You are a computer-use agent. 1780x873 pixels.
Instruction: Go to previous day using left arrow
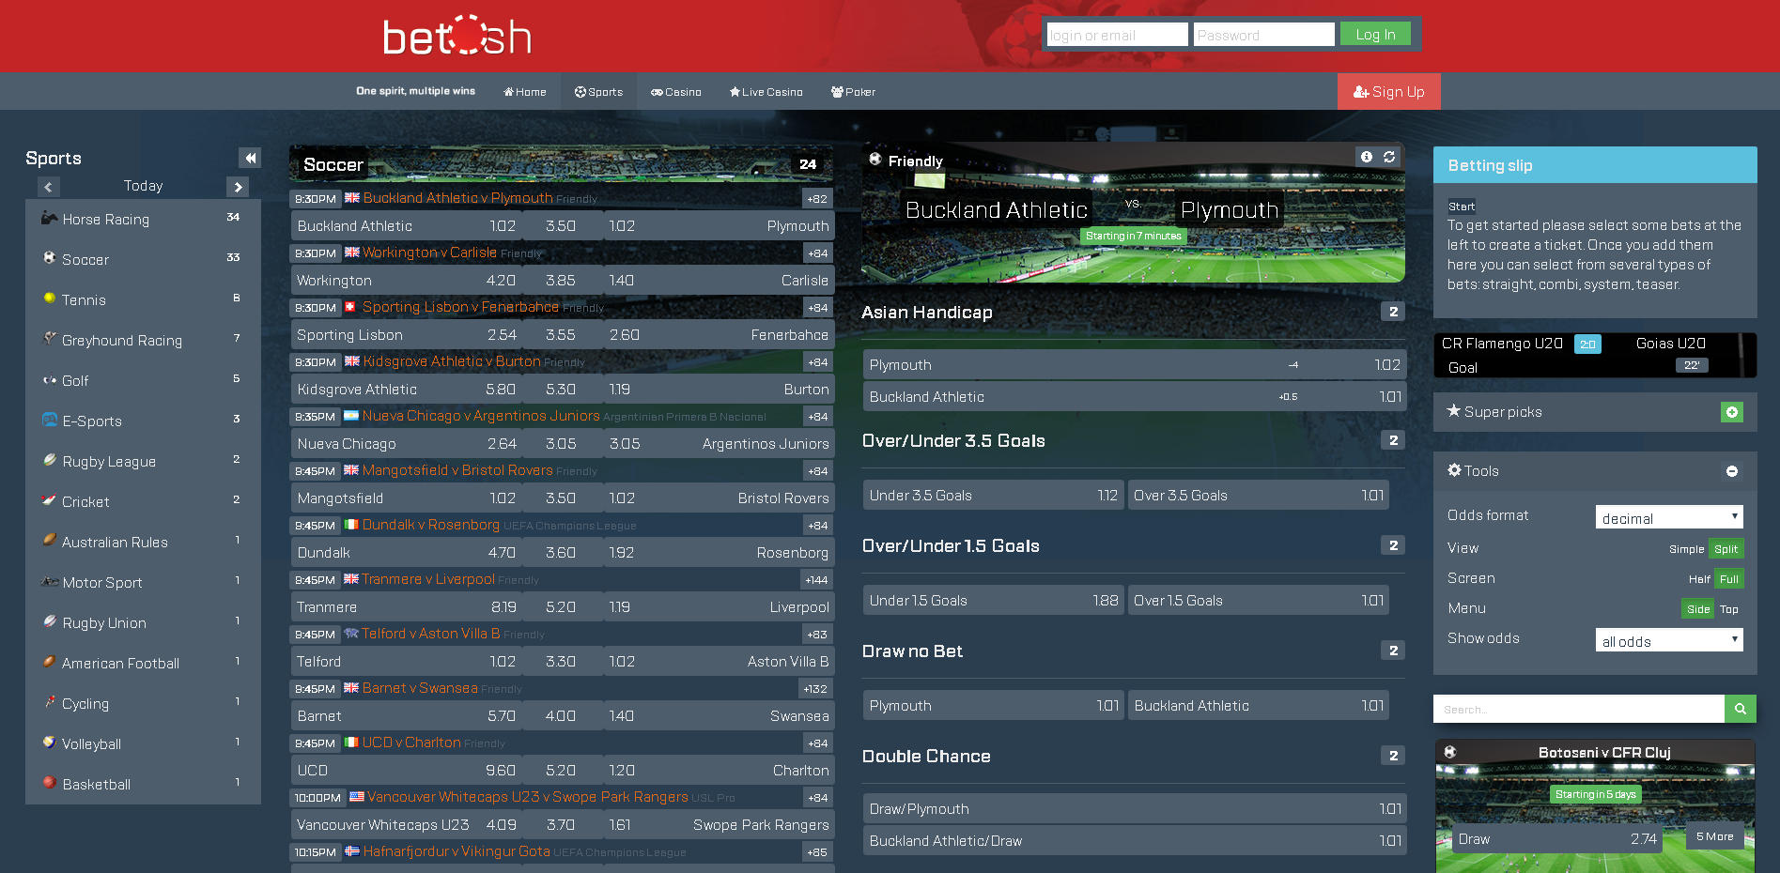[49, 187]
